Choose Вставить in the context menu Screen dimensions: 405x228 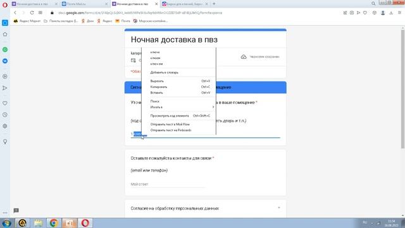point(178,92)
